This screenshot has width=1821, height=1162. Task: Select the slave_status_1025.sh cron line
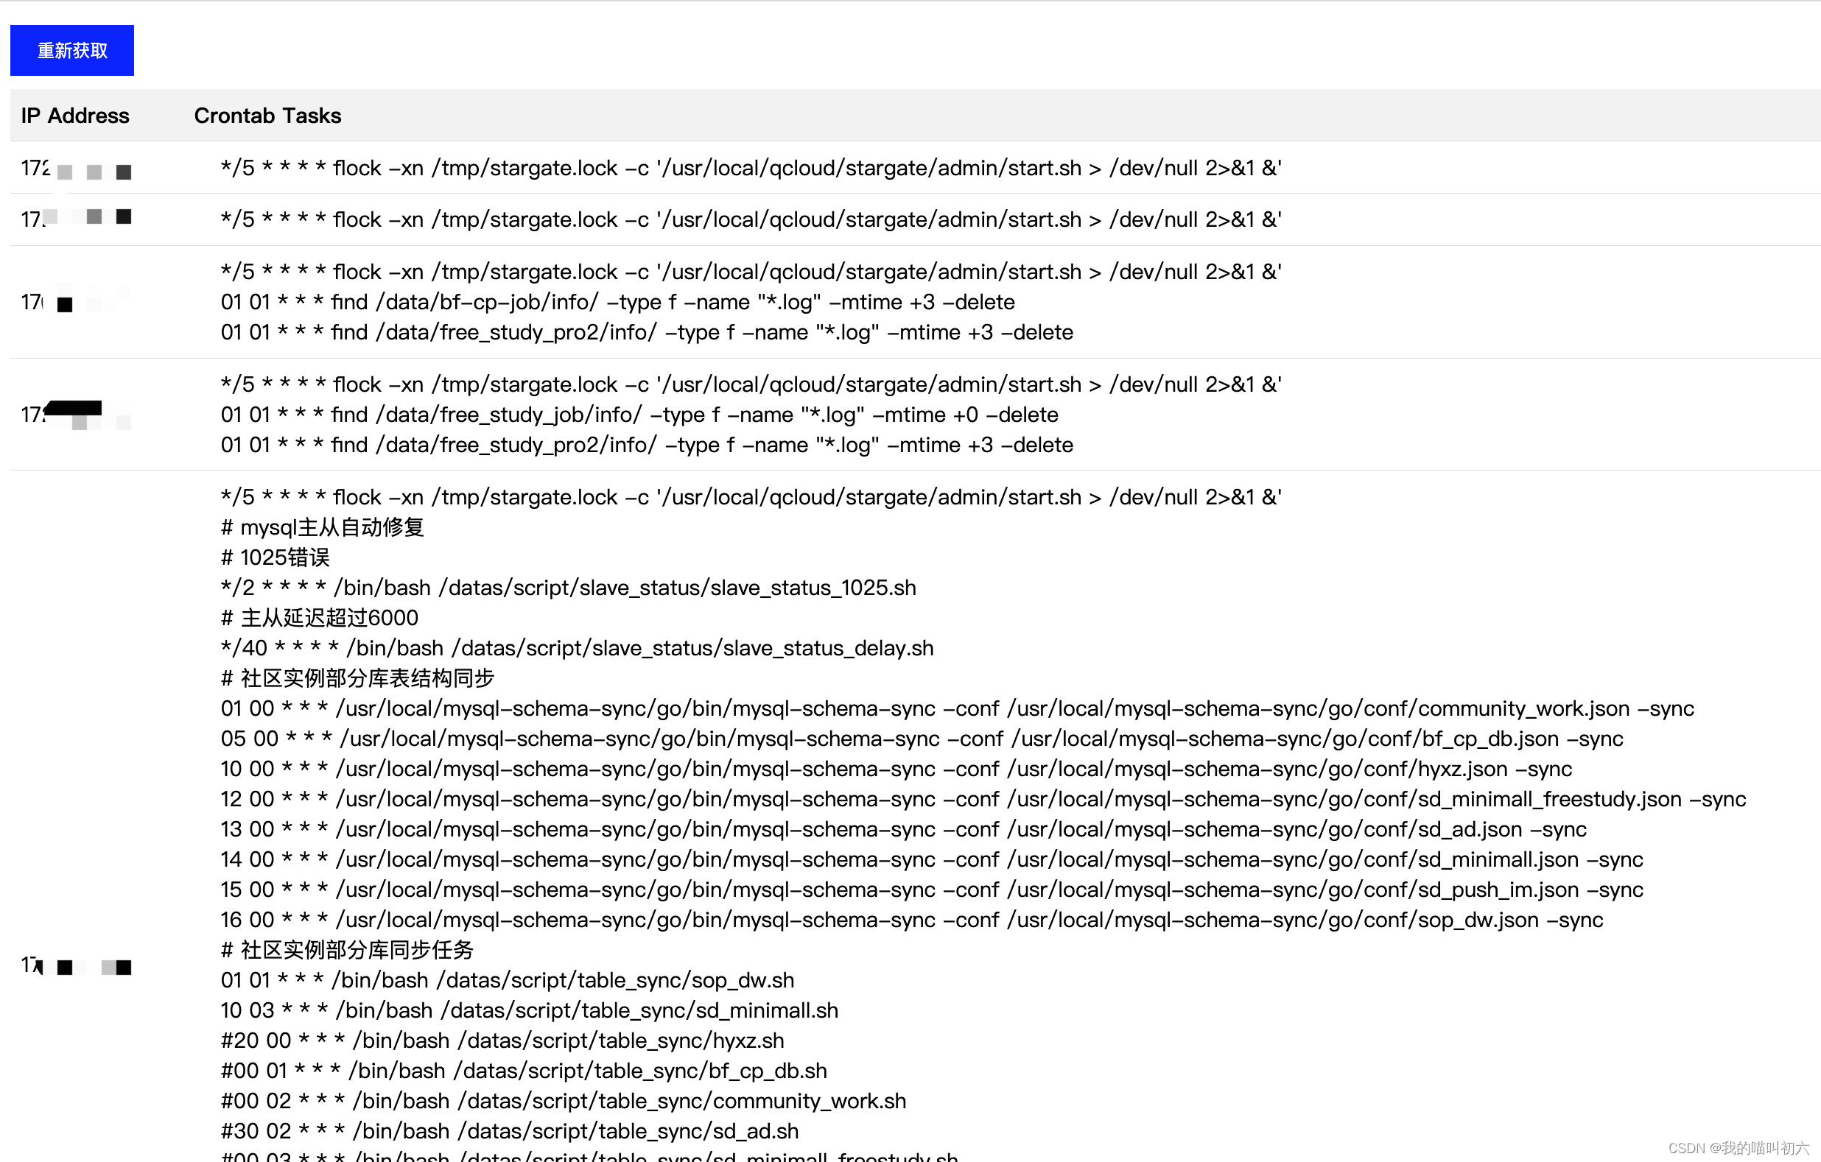[568, 588]
